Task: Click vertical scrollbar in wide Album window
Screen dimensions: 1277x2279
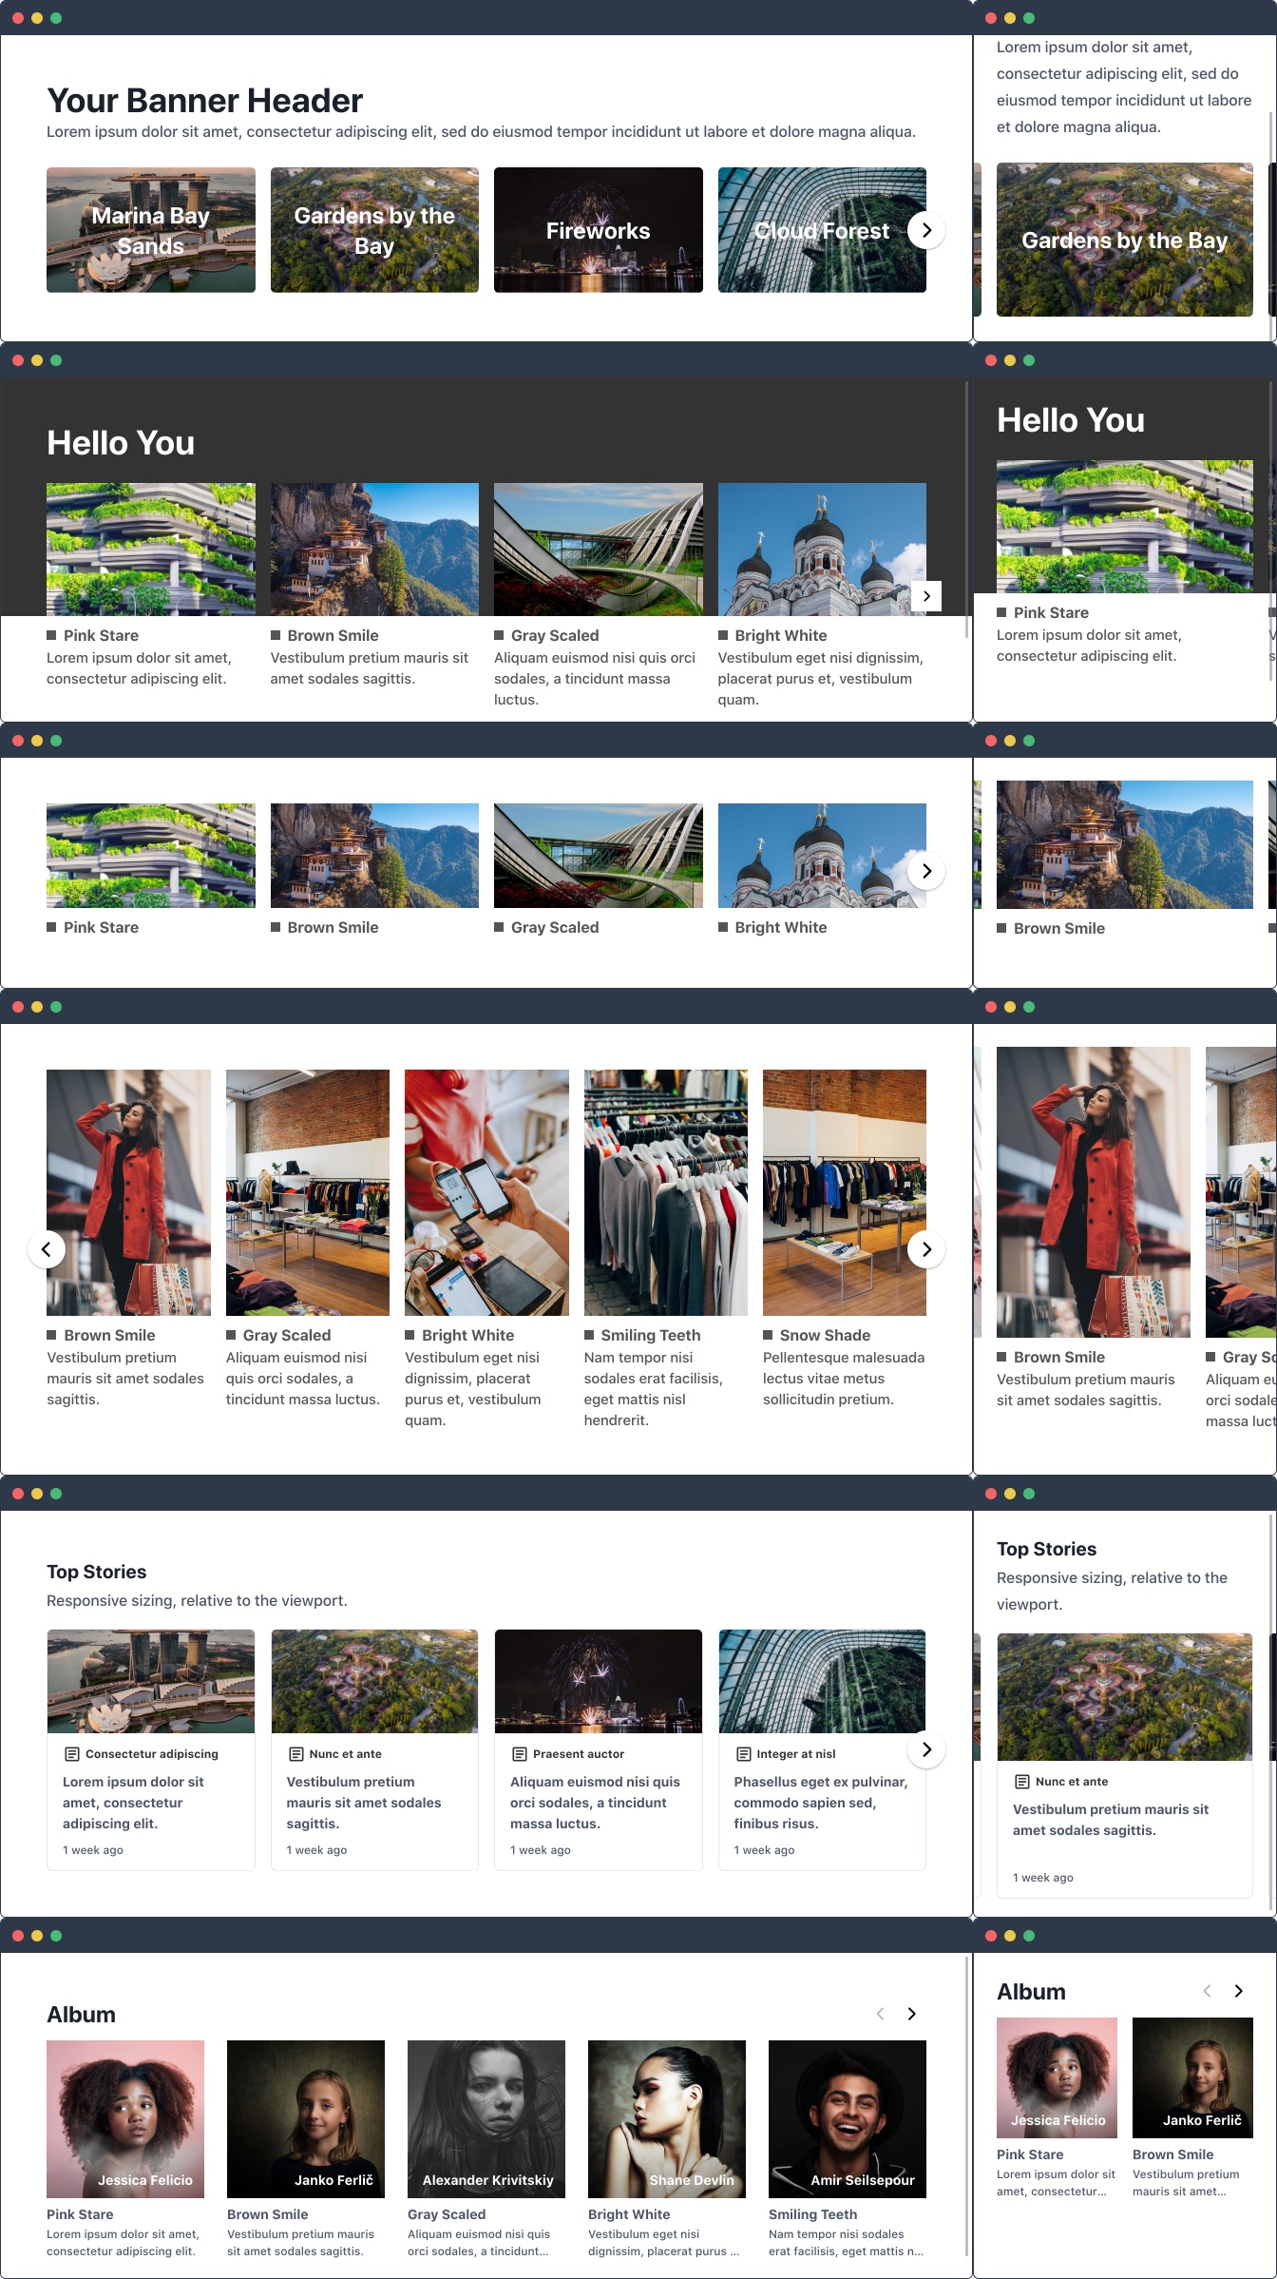Action: (967, 2106)
